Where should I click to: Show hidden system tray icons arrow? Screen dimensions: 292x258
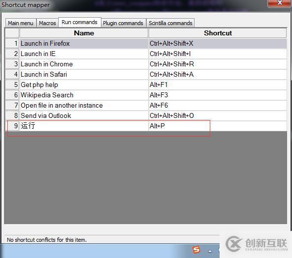[210, 251]
